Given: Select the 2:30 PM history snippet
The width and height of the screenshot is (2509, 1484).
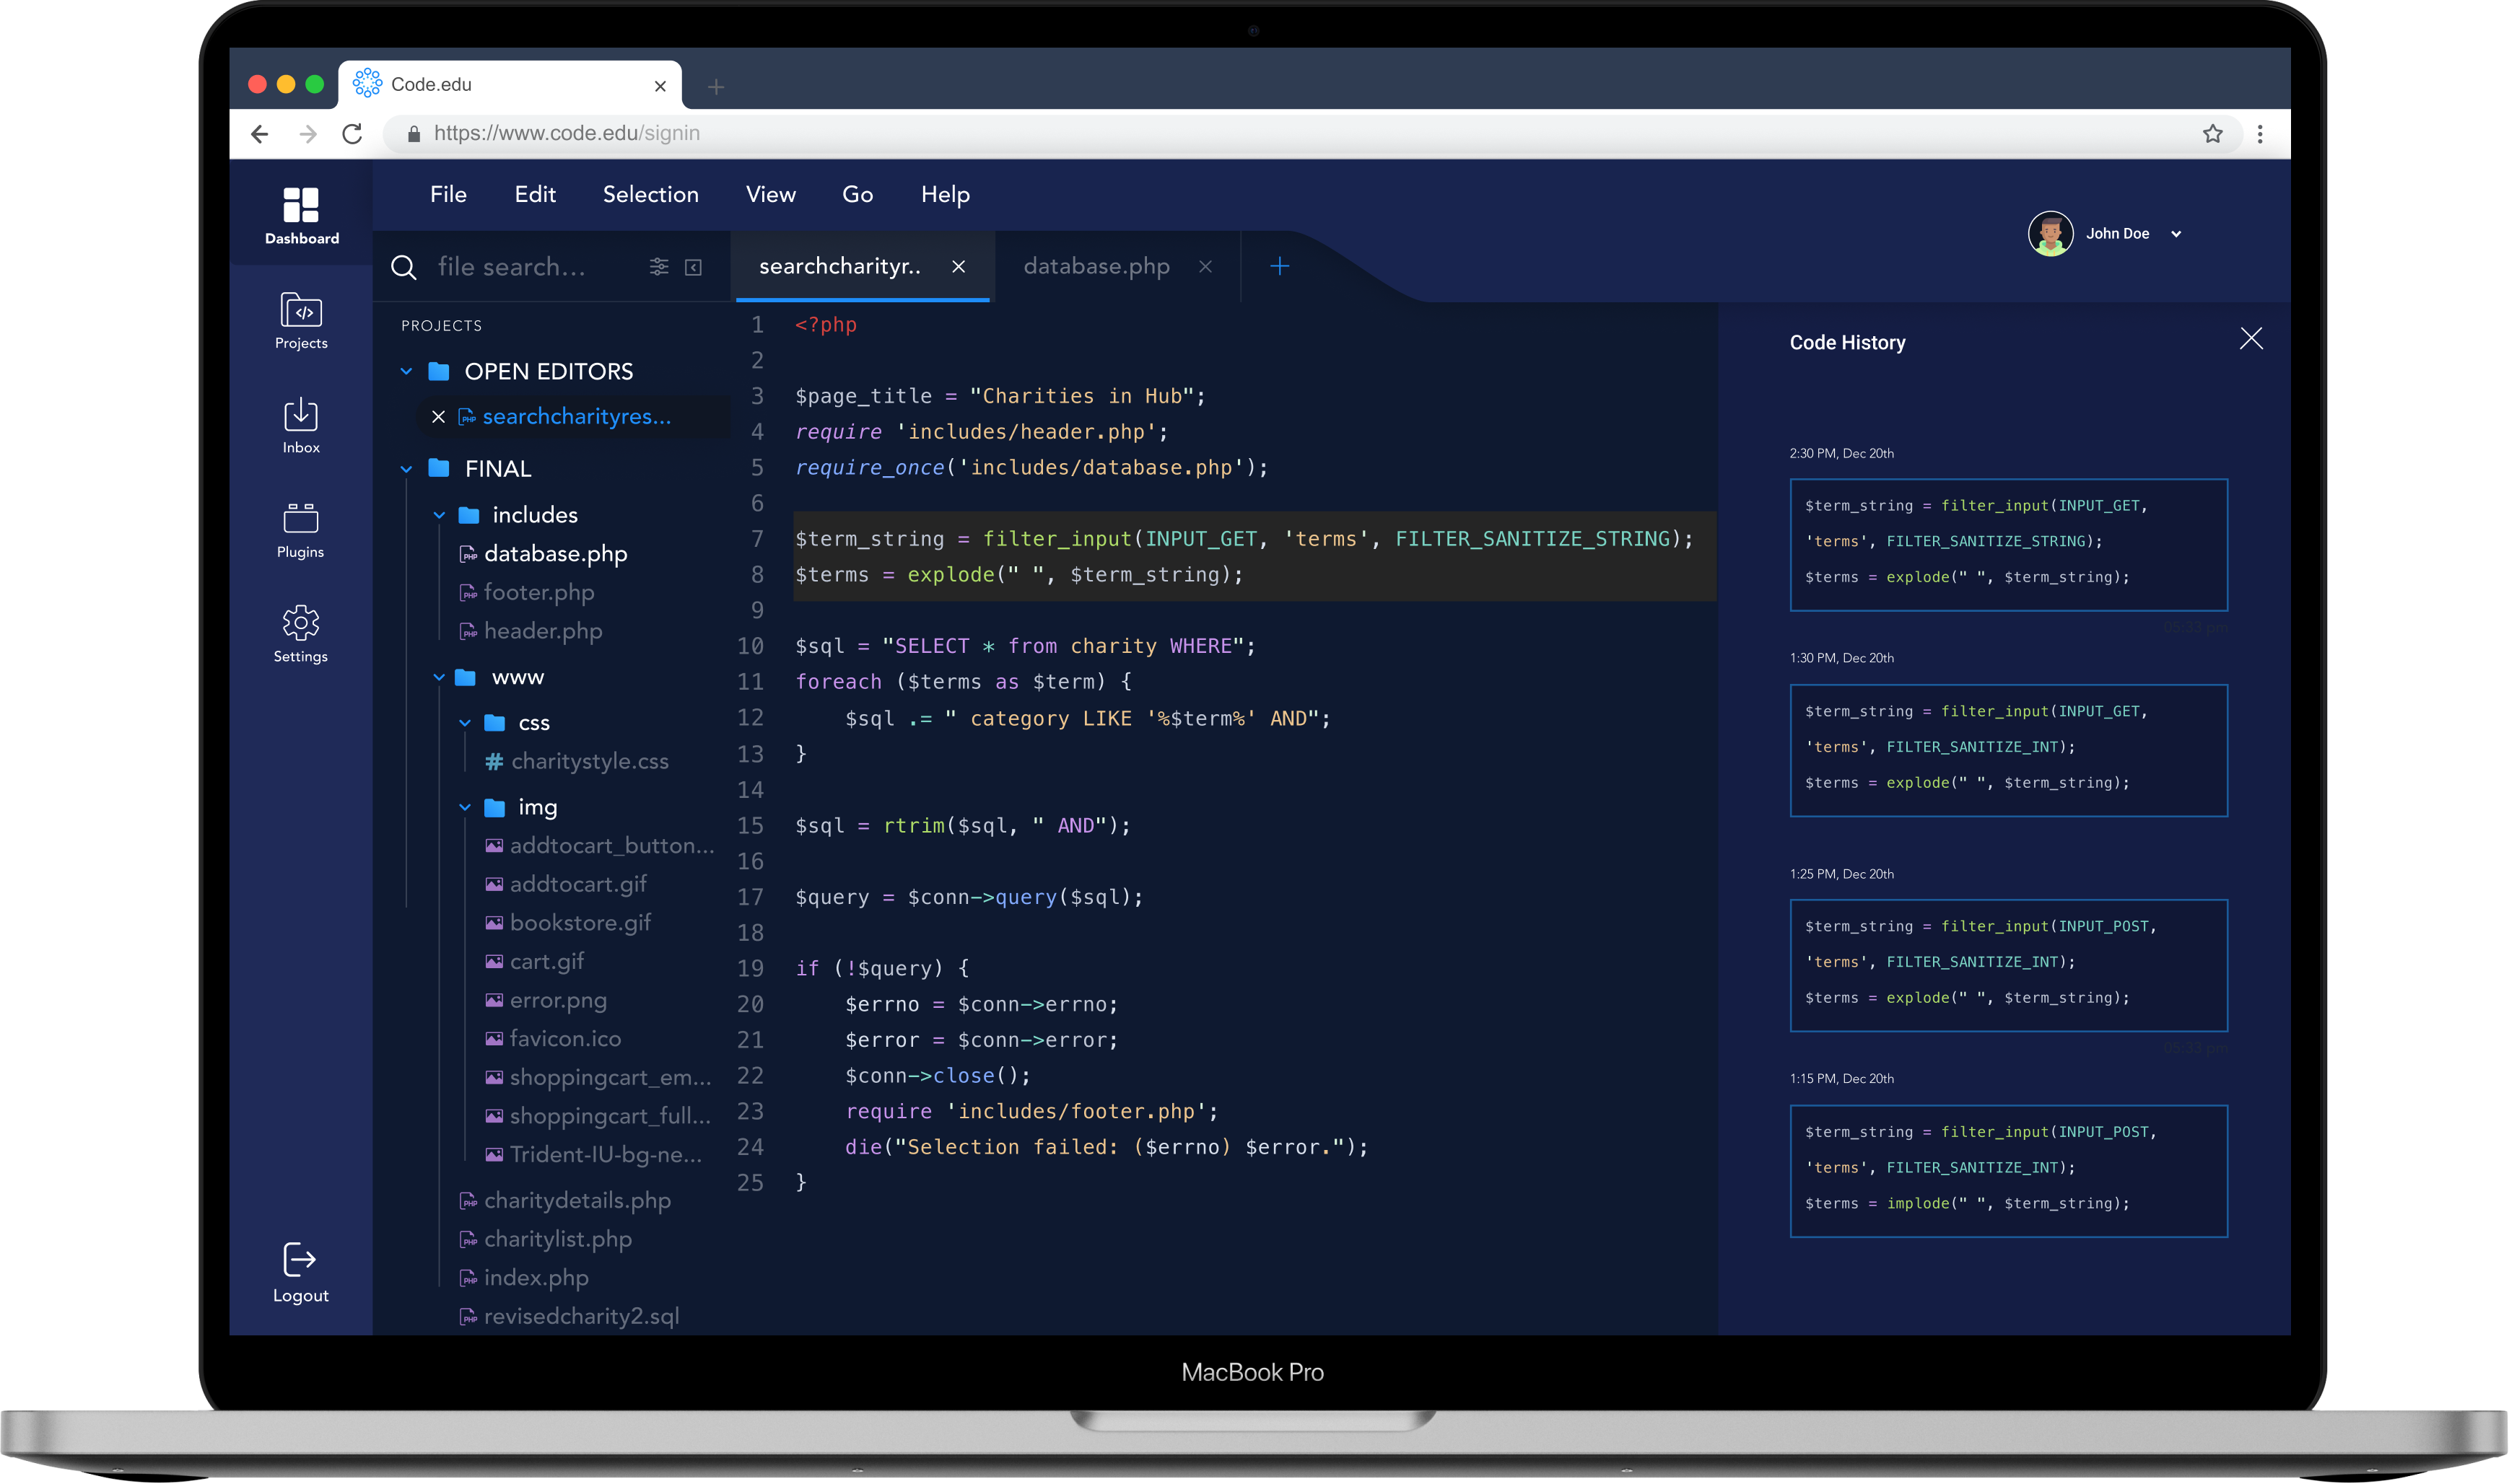Looking at the screenshot, I should 2008,545.
